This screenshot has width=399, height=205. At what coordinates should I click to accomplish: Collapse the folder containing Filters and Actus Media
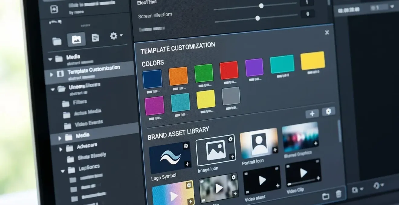(53, 89)
